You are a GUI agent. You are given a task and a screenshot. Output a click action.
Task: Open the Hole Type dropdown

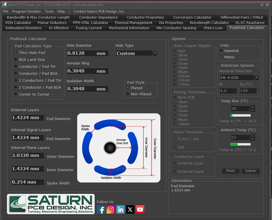pyautogui.click(x=155, y=53)
